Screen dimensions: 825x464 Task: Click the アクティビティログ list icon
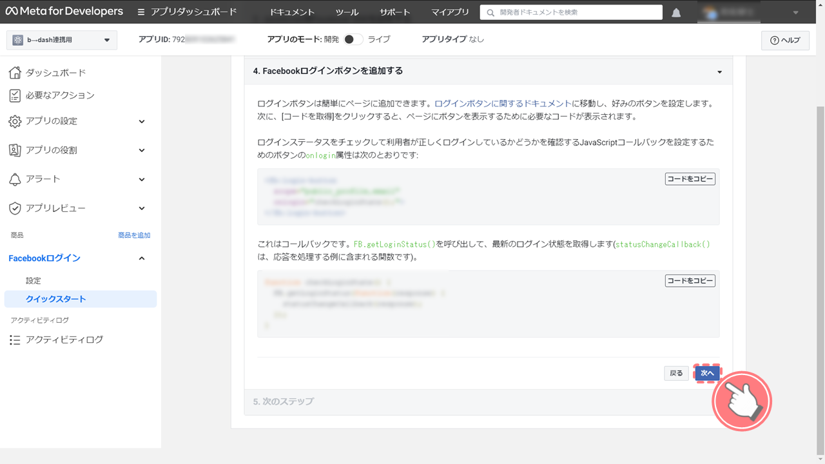(15, 340)
